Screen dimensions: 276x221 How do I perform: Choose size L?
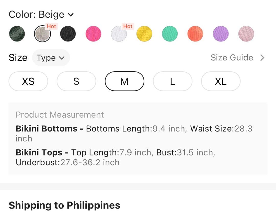172,81
